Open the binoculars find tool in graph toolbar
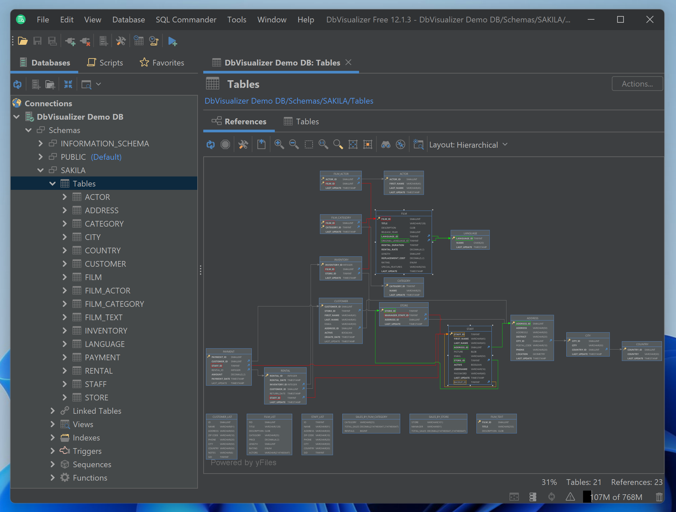Image resolution: width=676 pixels, height=512 pixels. tap(386, 144)
